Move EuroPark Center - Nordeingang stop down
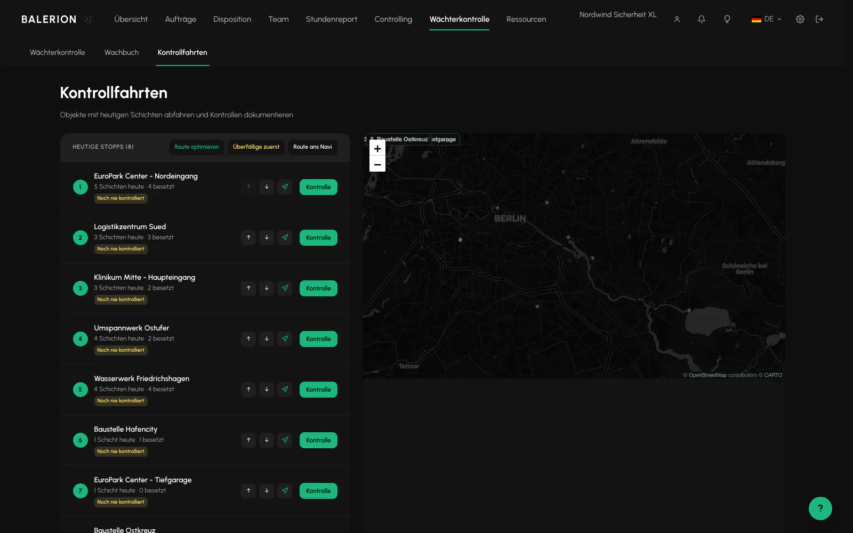 (x=267, y=187)
